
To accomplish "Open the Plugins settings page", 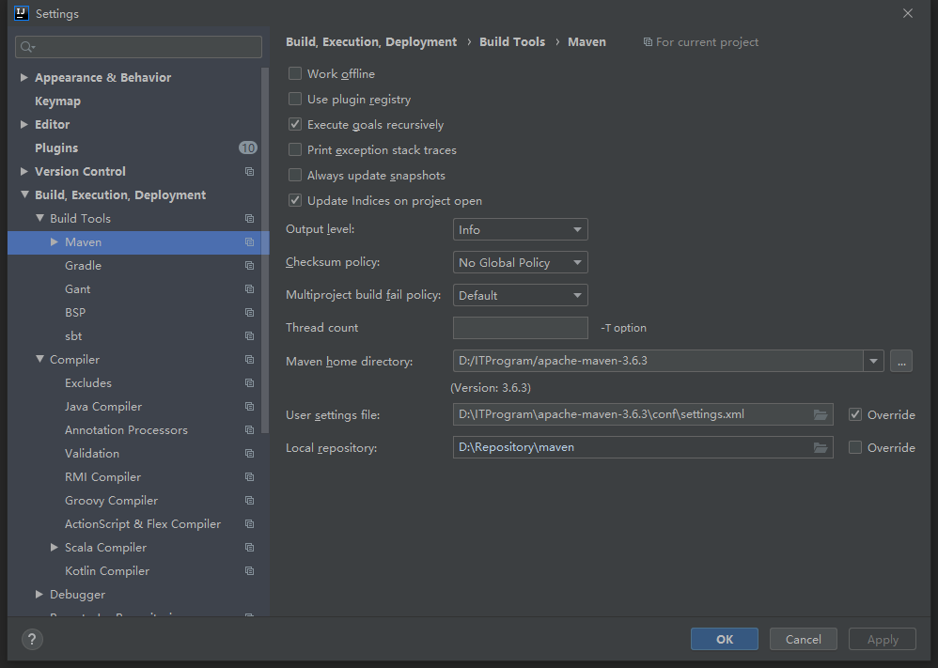I will (56, 148).
